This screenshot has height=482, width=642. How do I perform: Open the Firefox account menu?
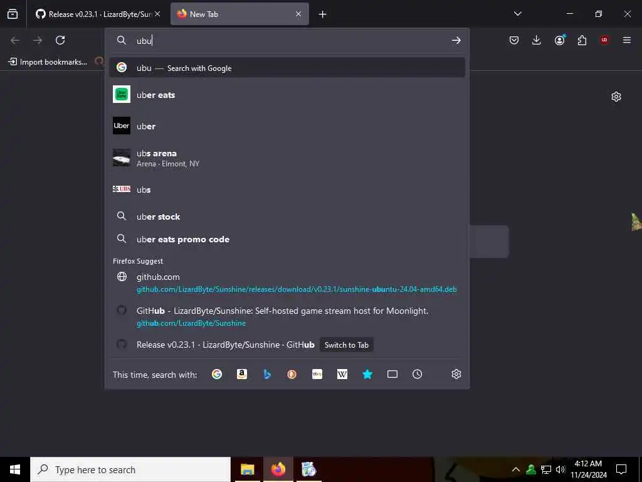point(560,40)
